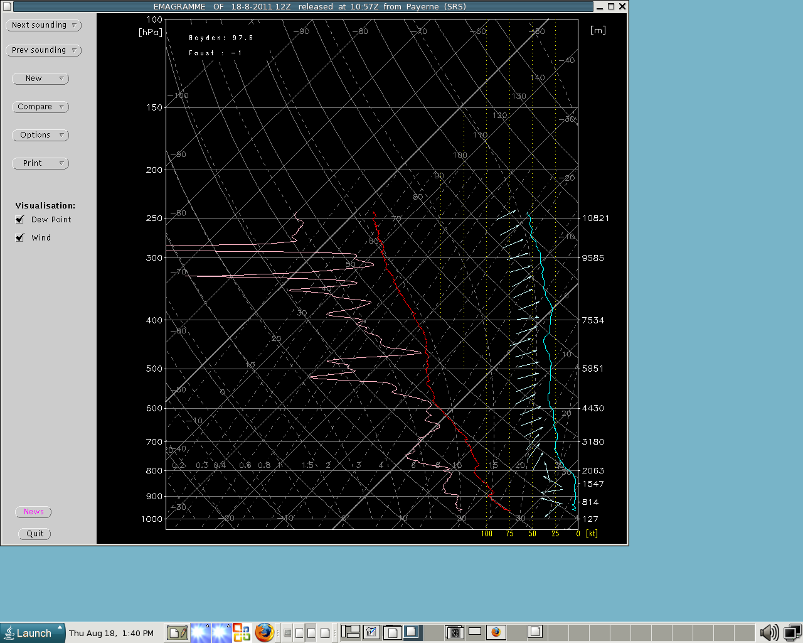The height and width of the screenshot is (643, 803).
Task: Expand the Next sounding dropdown
Action: click(43, 25)
